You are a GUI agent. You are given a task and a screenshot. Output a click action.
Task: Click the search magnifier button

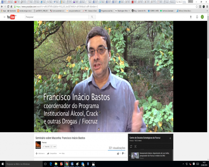92,17
